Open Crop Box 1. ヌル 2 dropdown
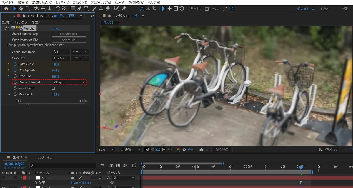This screenshot has width=353, height=188. [61, 58]
